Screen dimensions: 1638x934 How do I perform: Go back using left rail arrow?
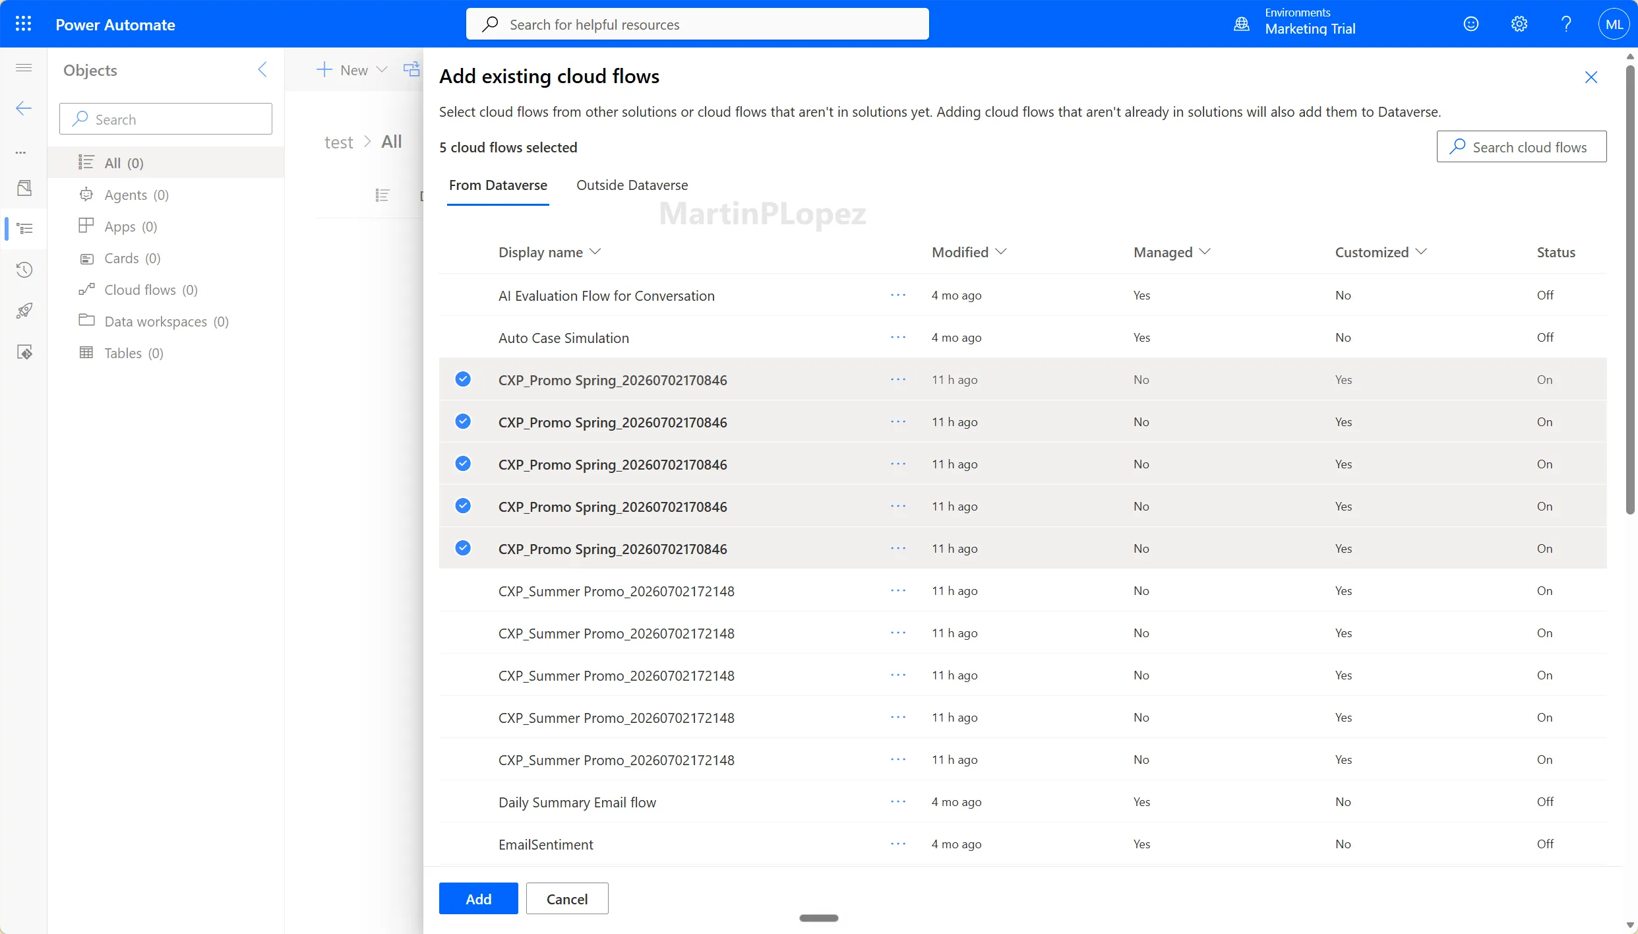(x=24, y=108)
